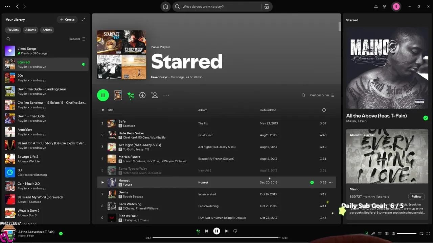Screen dimensions: 433x243
Task: Open Cain Muzik 2.0 playlist
Action: (46, 186)
